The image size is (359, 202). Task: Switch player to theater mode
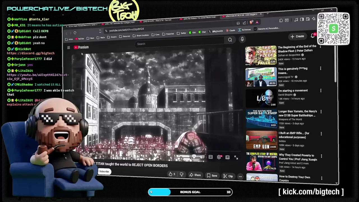pos(227,157)
